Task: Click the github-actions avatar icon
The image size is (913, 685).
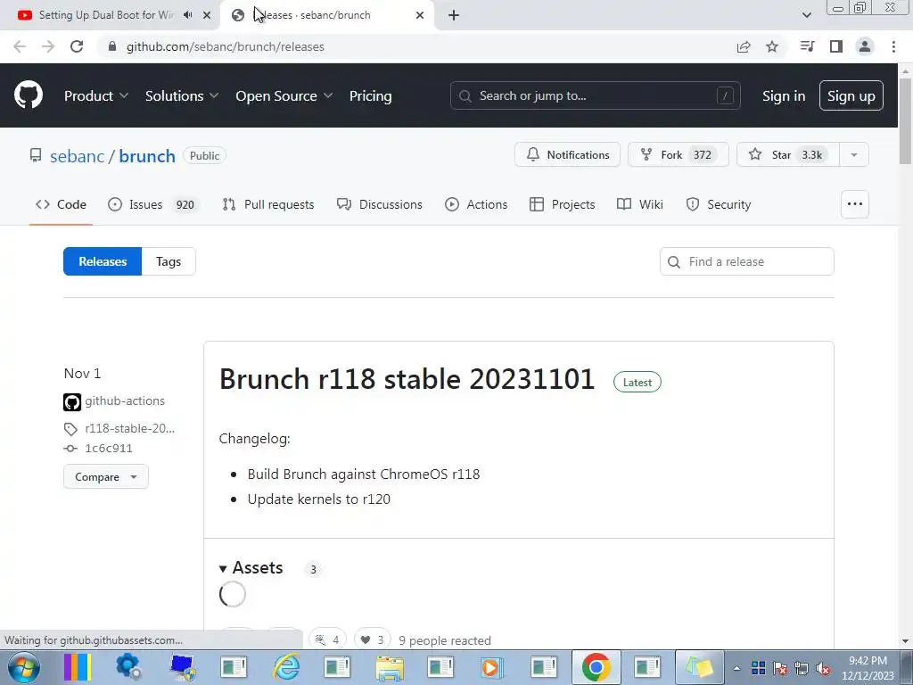Action: (x=72, y=402)
